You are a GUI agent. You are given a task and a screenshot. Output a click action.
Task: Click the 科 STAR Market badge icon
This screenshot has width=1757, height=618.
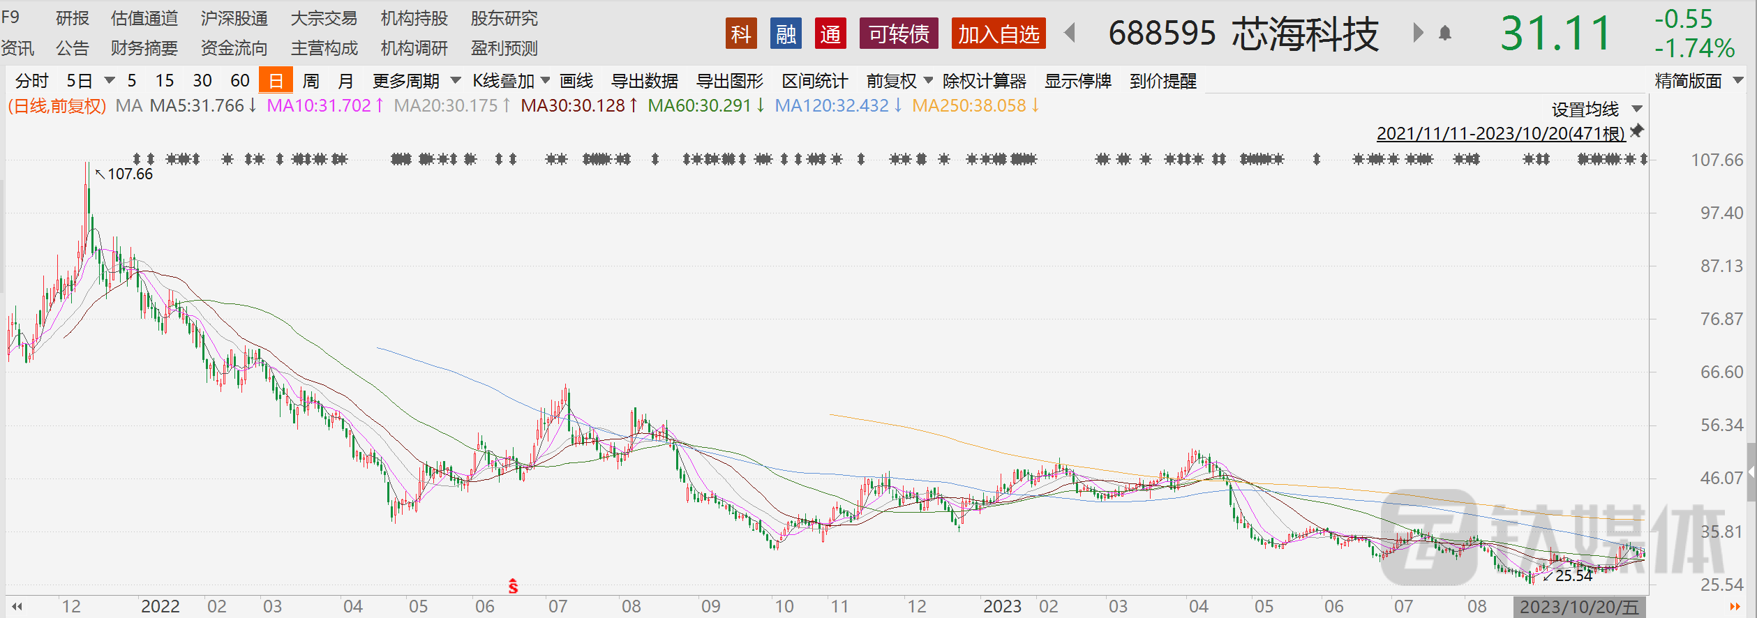(x=741, y=33)
